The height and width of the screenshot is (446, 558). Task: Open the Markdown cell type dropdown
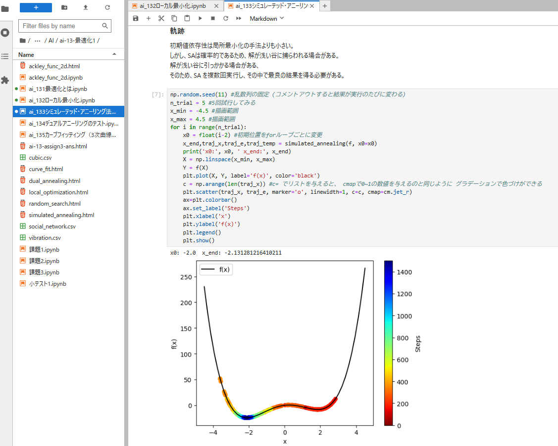pos(266,18)
